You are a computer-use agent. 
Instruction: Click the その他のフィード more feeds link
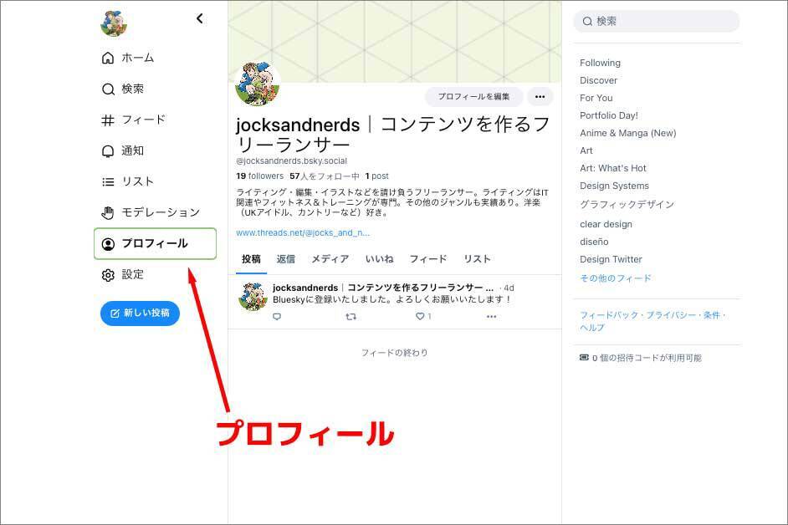tap(616, 278)
